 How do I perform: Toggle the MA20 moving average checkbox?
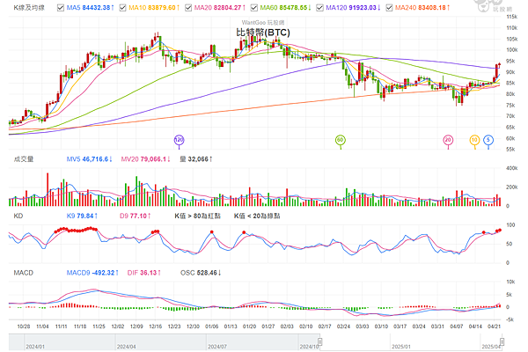(x=188, y=7)
